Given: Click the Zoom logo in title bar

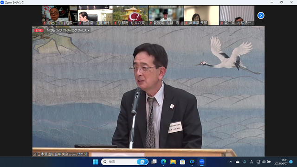Looking at the screenshot, I should coord(2,2).
